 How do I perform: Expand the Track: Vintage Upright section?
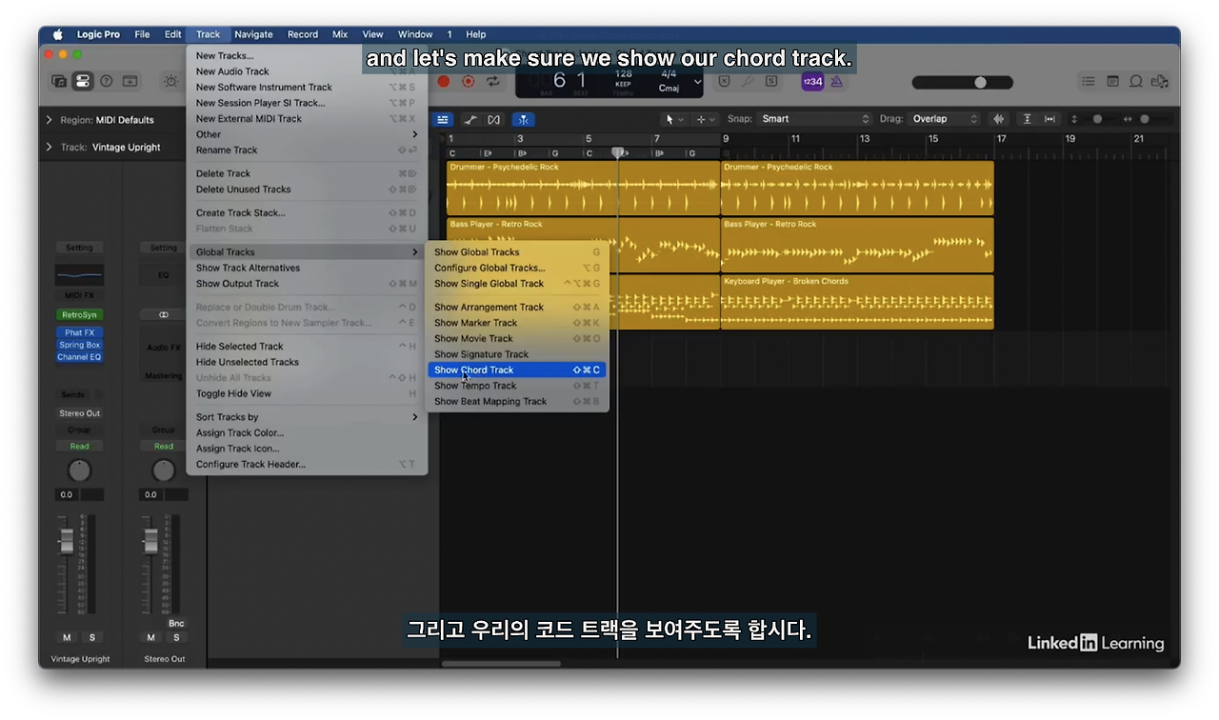pyautogui.click(x=50, y=147)
